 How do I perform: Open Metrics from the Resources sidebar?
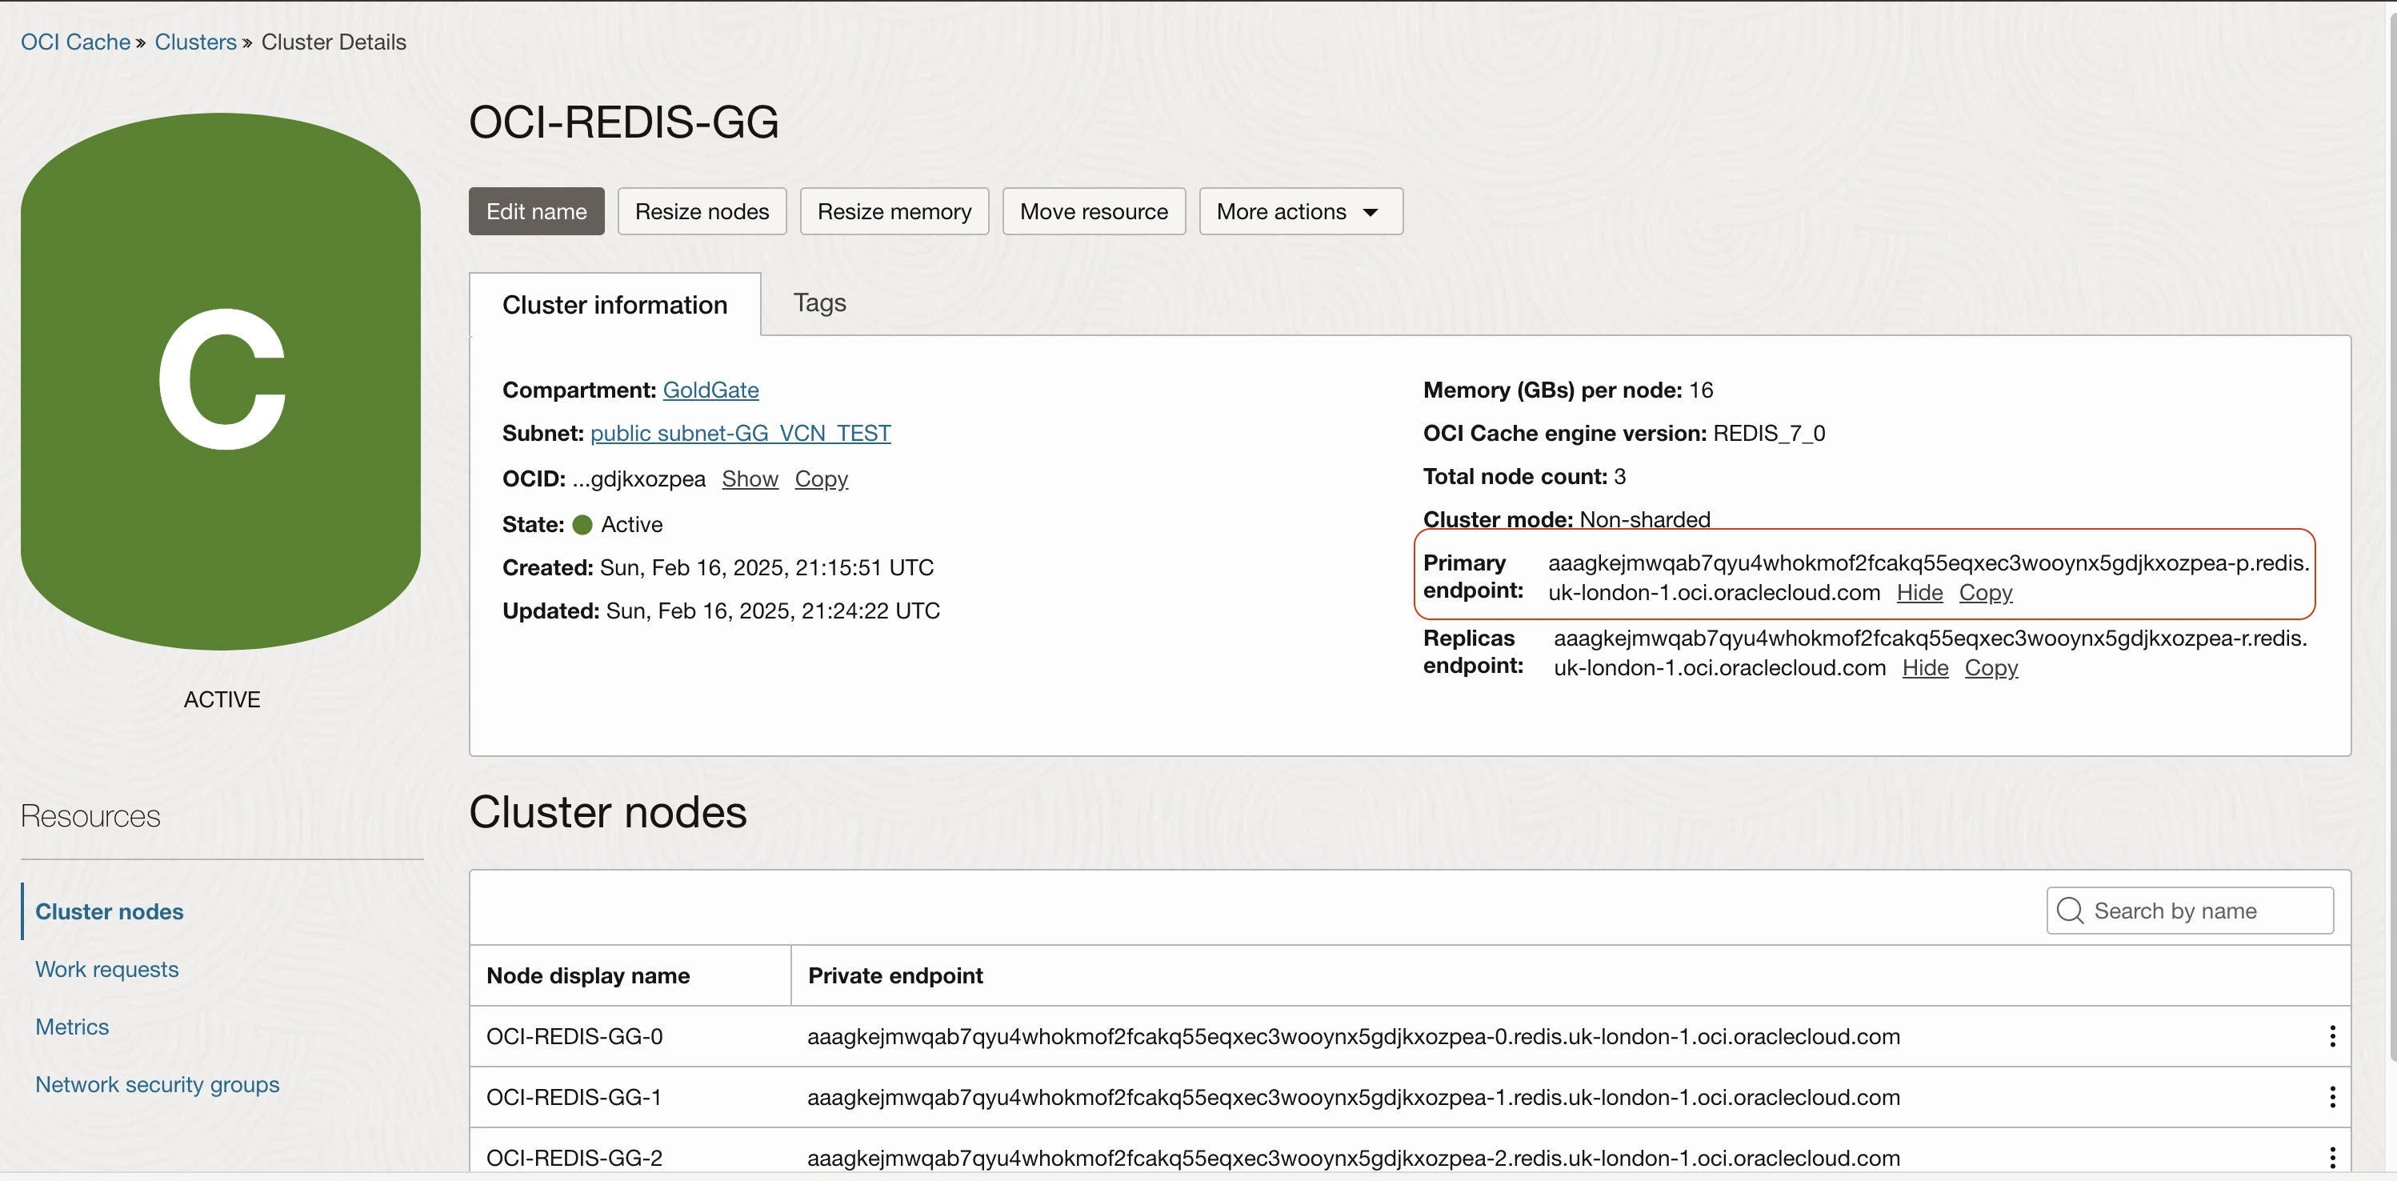pos(73,1027)
